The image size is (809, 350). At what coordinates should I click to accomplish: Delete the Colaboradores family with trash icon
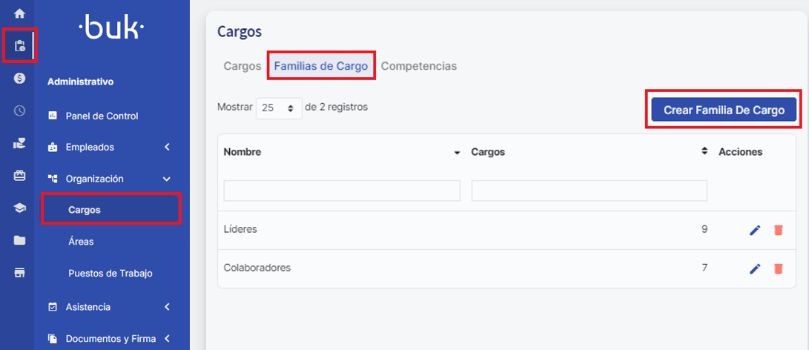coord(778,268)
